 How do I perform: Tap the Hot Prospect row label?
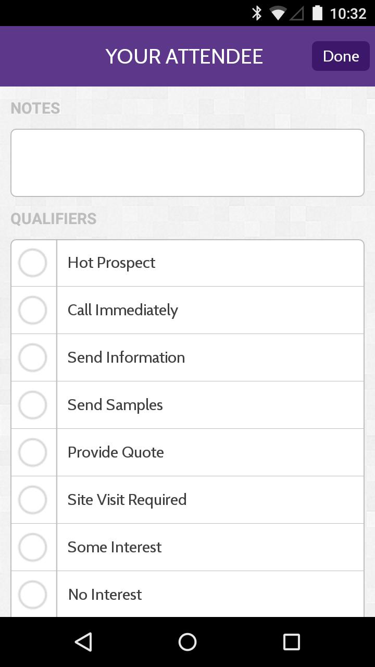click(x=111, y=263)
